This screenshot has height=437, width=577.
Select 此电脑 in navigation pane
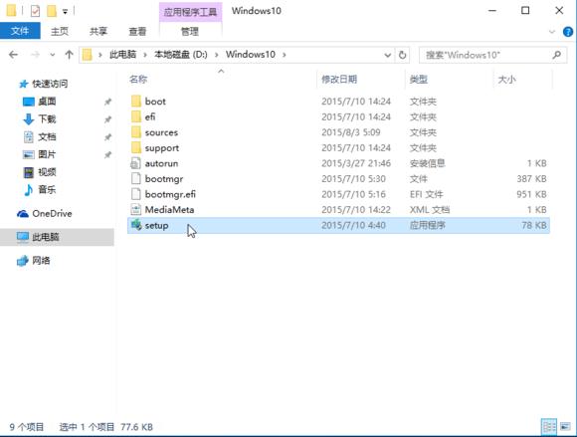click(57, 237)
